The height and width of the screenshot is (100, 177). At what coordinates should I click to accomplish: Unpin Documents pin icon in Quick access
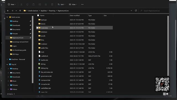point(30,29)
